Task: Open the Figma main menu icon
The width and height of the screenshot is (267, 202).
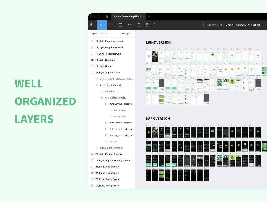Action: pos(91,25)
